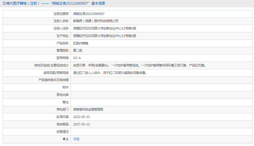This screenshot has height=146, width=254.
Task: Click the label 产品名称
Action: pos(63,43)
